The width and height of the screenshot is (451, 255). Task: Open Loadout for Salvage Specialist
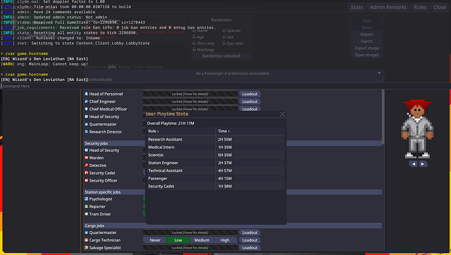pos(250,248)
